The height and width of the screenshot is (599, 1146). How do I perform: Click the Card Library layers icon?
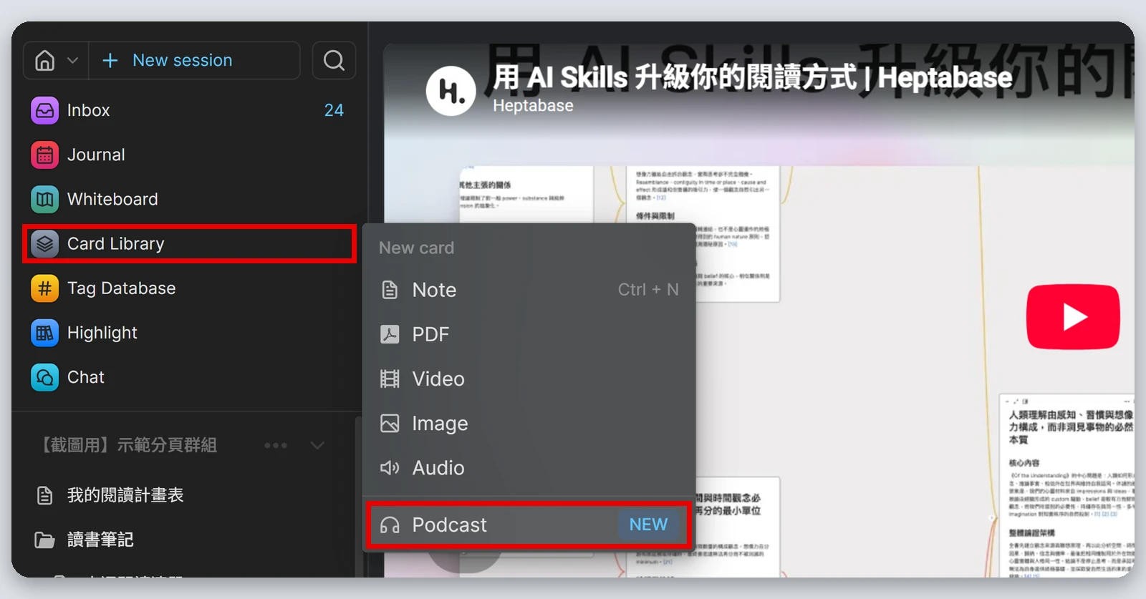coord(45,244)
